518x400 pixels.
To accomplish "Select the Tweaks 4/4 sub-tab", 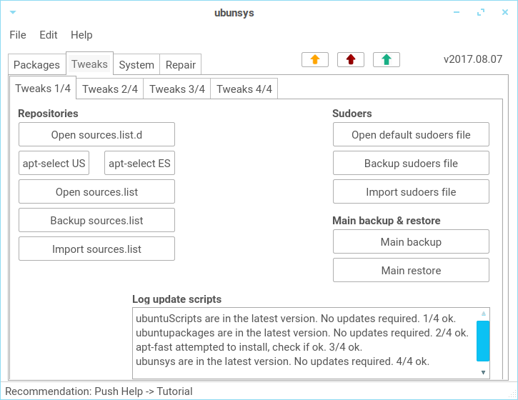I will pos(244,89).
